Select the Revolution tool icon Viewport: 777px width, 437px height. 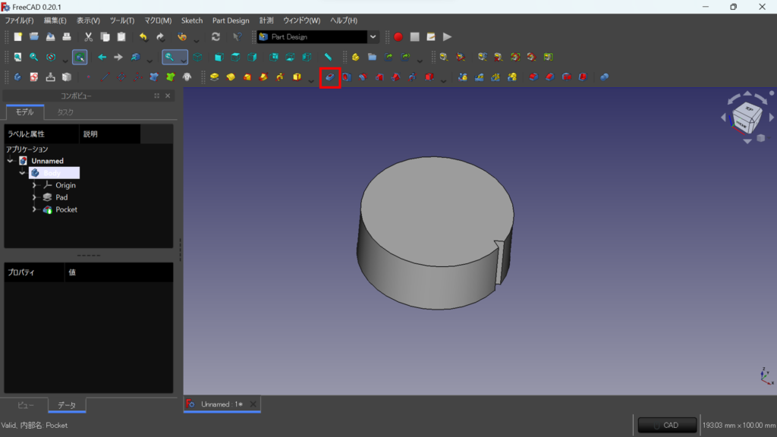(x=231, y=77)
